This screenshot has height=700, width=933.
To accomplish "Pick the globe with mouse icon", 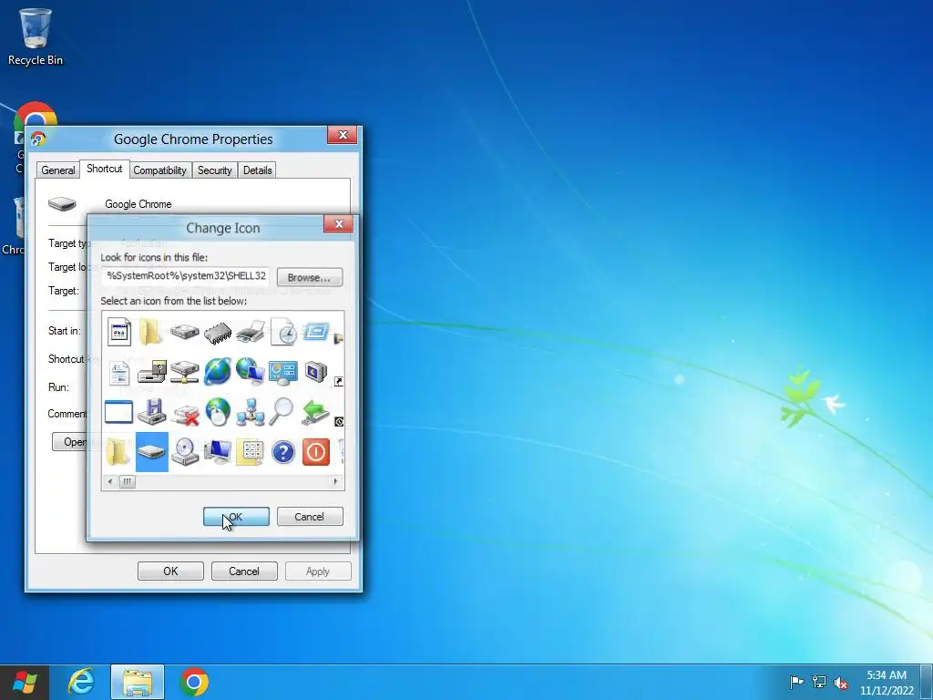I will tap(218, 412).
